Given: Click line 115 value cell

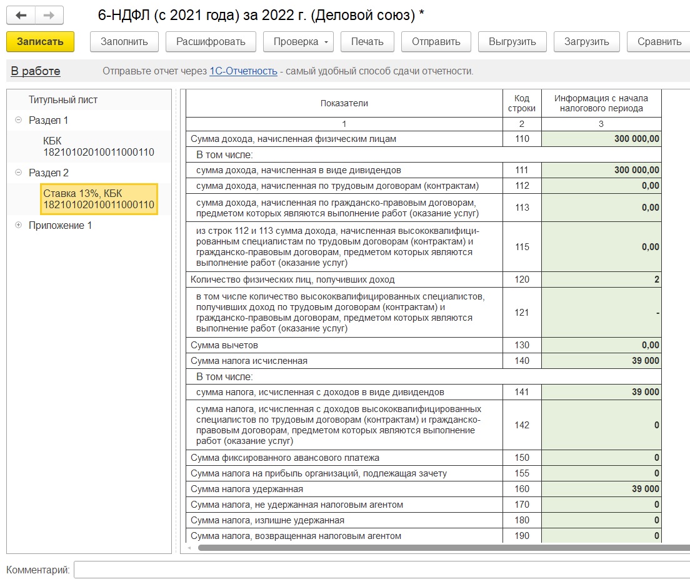Looking at the screenshot, I should click(601, 247).
